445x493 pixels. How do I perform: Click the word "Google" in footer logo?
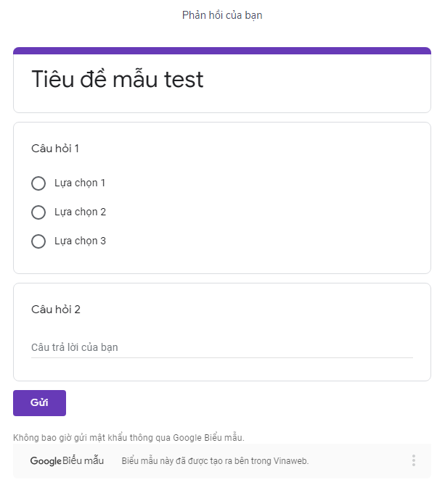point(46,461)
